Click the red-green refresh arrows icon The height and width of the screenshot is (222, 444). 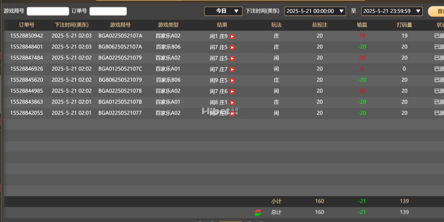(x=258, y=213)
